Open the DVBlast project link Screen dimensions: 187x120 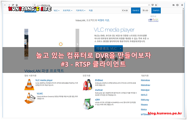[99, 80]
